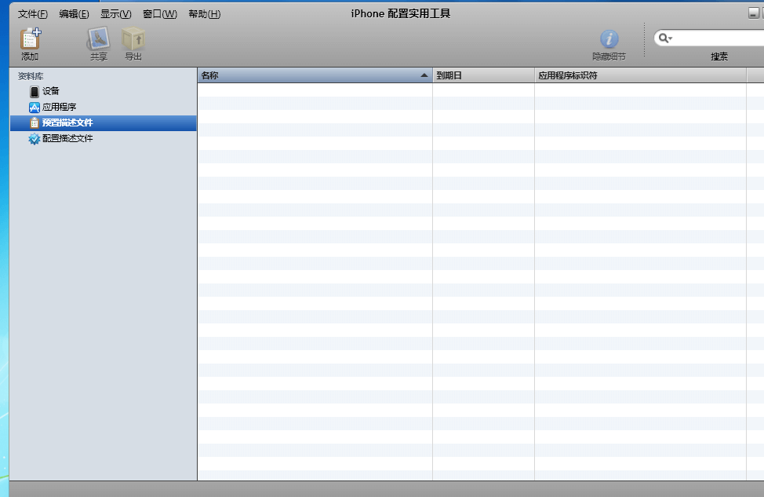
Task: Sort by the 应用程序标识符 column header
Action: 640,75
